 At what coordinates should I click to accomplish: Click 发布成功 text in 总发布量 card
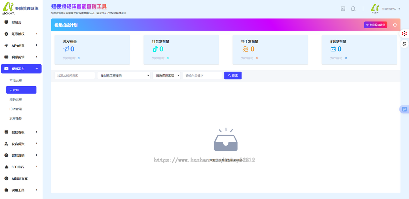(x=70, y=58)
